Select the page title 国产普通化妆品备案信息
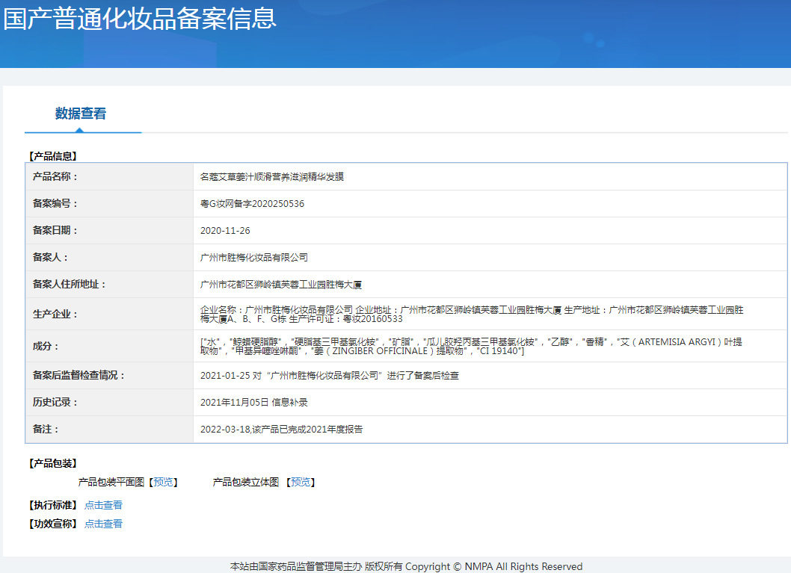This screenshot has width=791, height=573. 140,19
